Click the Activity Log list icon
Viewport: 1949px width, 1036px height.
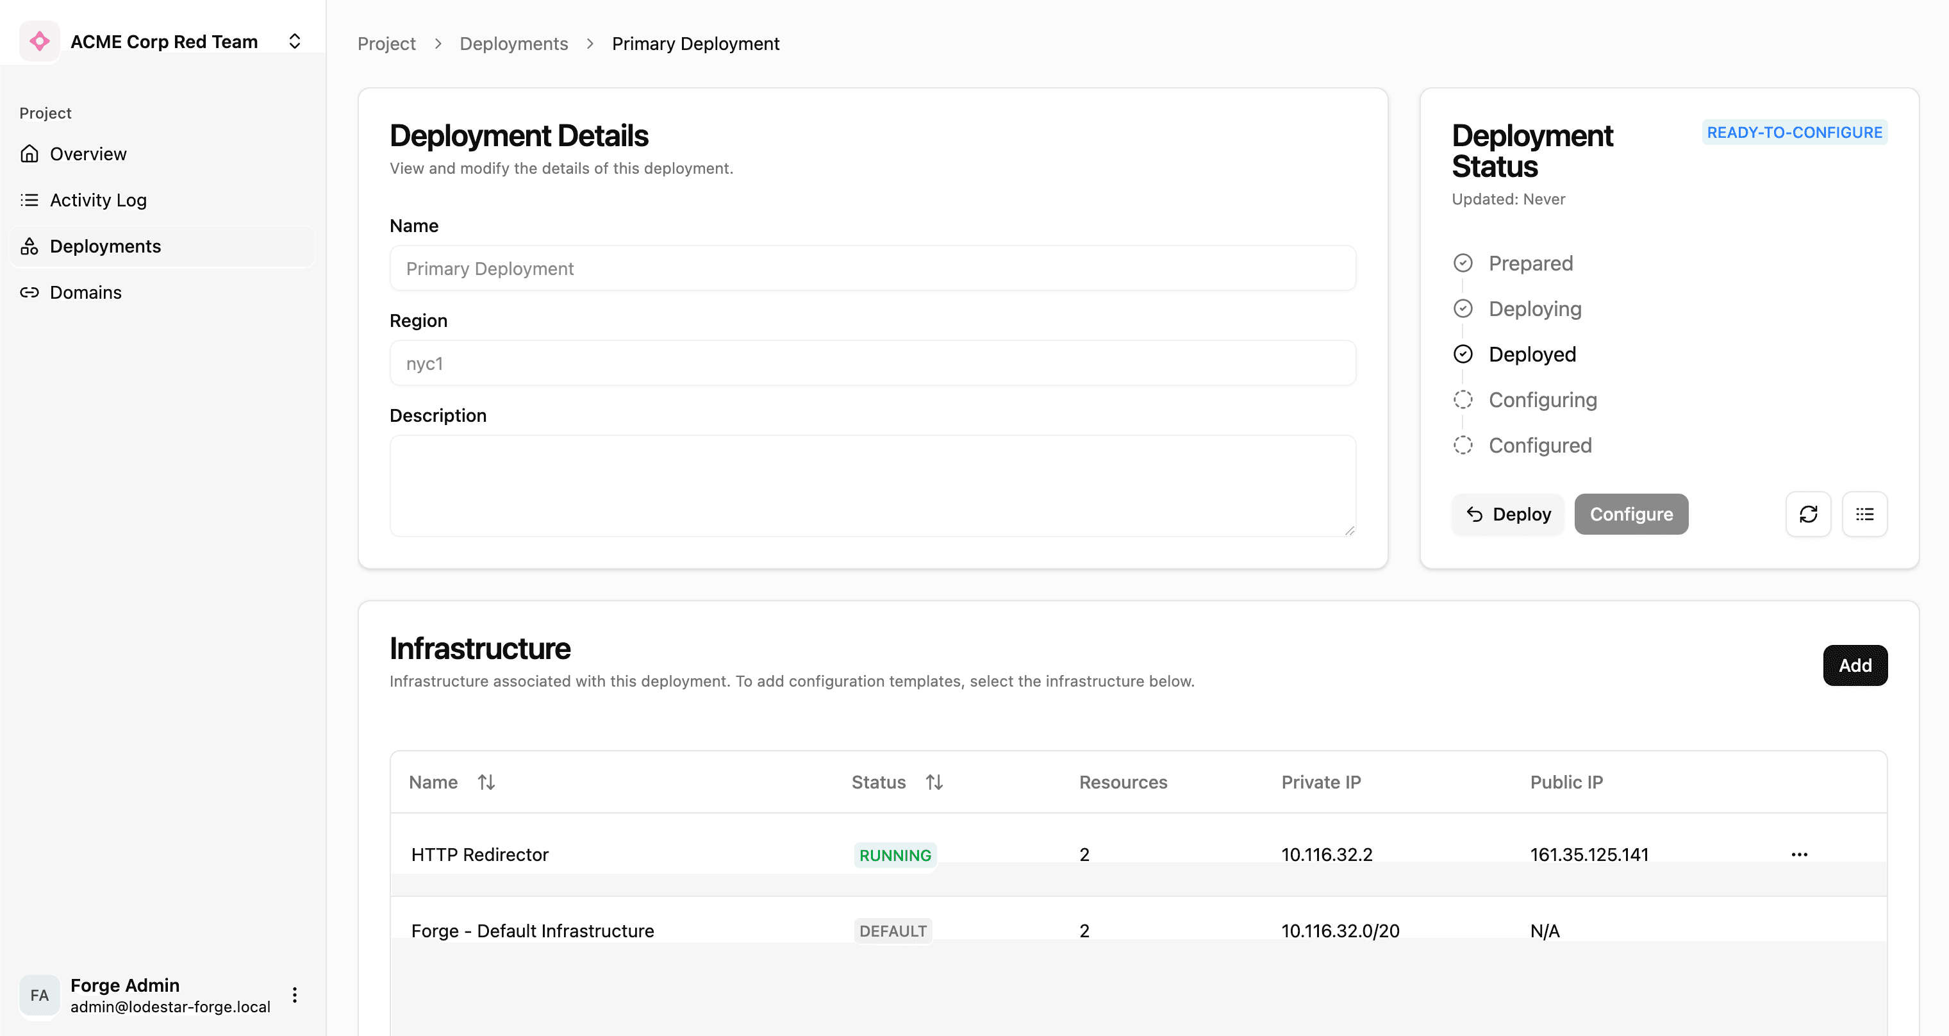click(x=29, y=200)
